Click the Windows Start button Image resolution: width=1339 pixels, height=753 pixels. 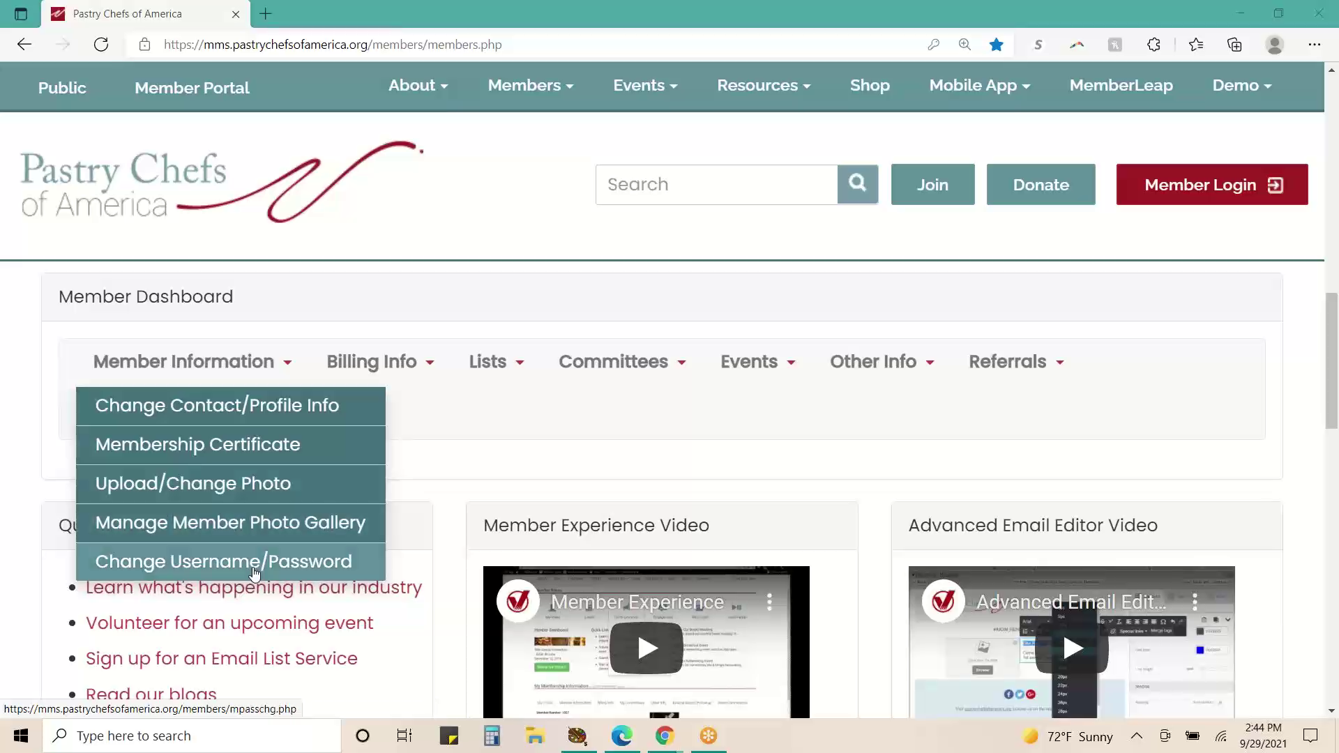(21, 736)
